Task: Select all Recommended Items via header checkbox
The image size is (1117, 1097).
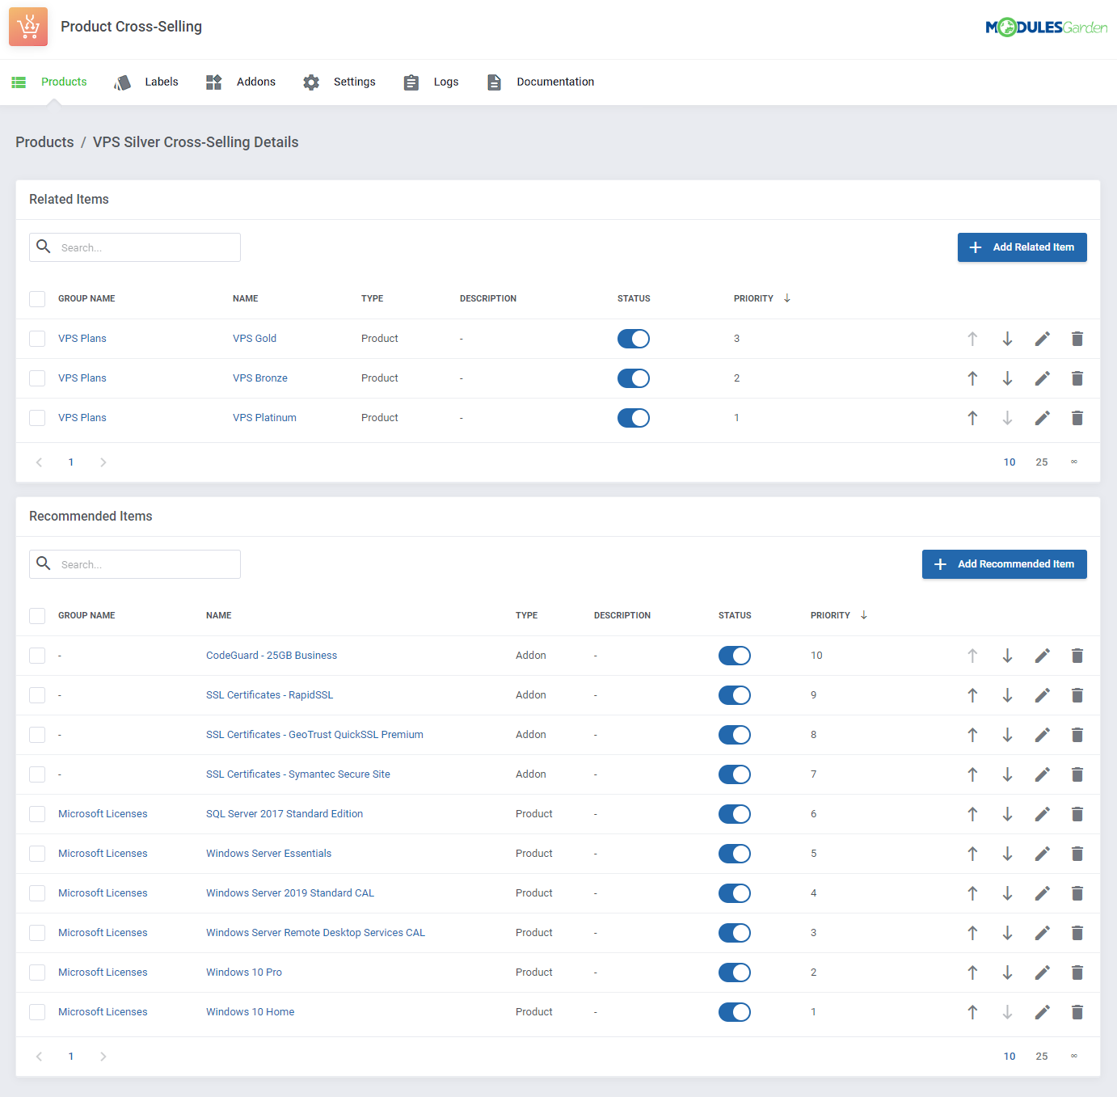Action: tap(37, 616)
